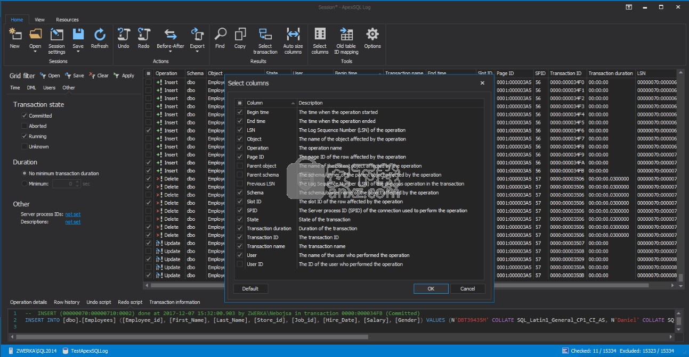Sort grid by Transaction duration header
689x357 pixels.
(x=611, y=73)
